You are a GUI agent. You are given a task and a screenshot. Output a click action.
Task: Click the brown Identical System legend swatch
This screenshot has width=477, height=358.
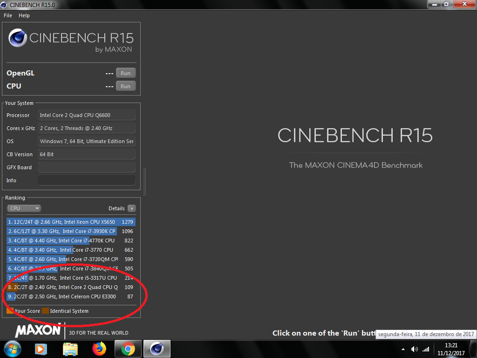(x=45, y=311)
